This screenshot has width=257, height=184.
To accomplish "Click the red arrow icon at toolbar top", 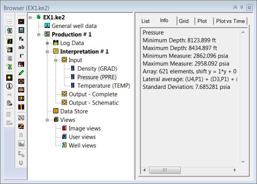I will pyautogui.click(x=21, y=21).
